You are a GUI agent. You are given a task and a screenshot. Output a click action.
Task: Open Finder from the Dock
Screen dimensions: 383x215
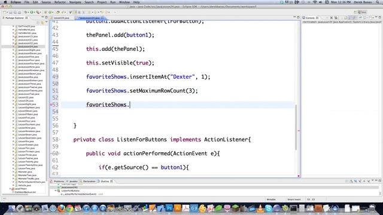[x=11, y=208]
